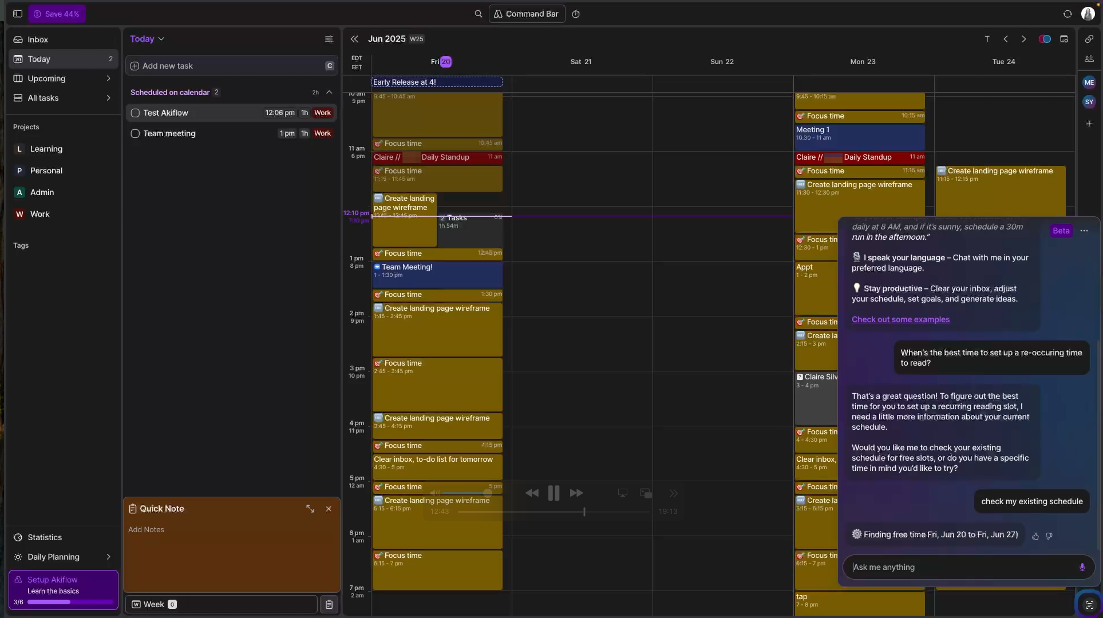Open the Command Bar

click(x=525, y=14)
